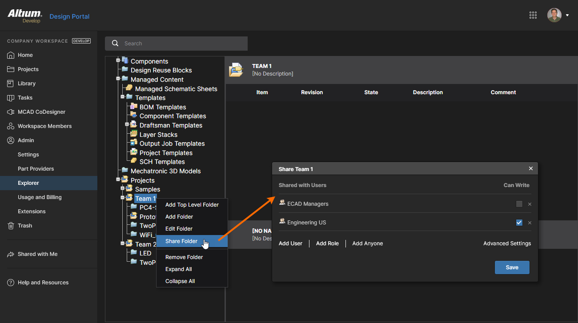This screenshot has width=578, height=323.
Task: Click the search magnifier icon
Action: [x=115, y=44]
